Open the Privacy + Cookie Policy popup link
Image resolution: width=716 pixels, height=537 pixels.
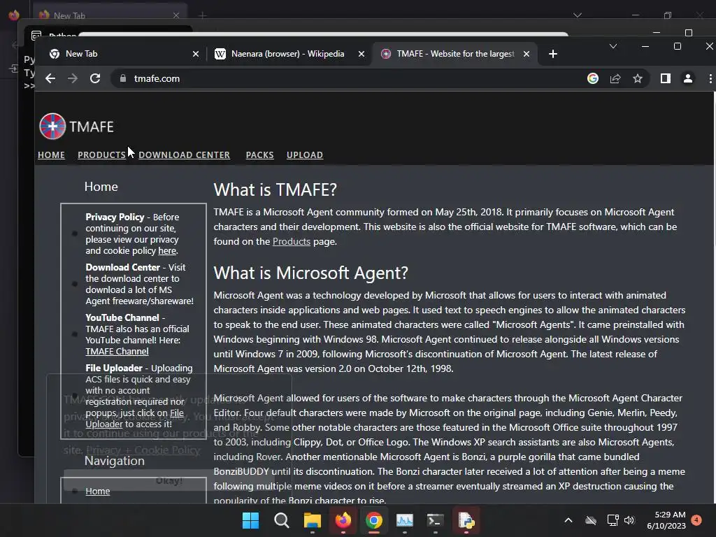click(143, 450)
